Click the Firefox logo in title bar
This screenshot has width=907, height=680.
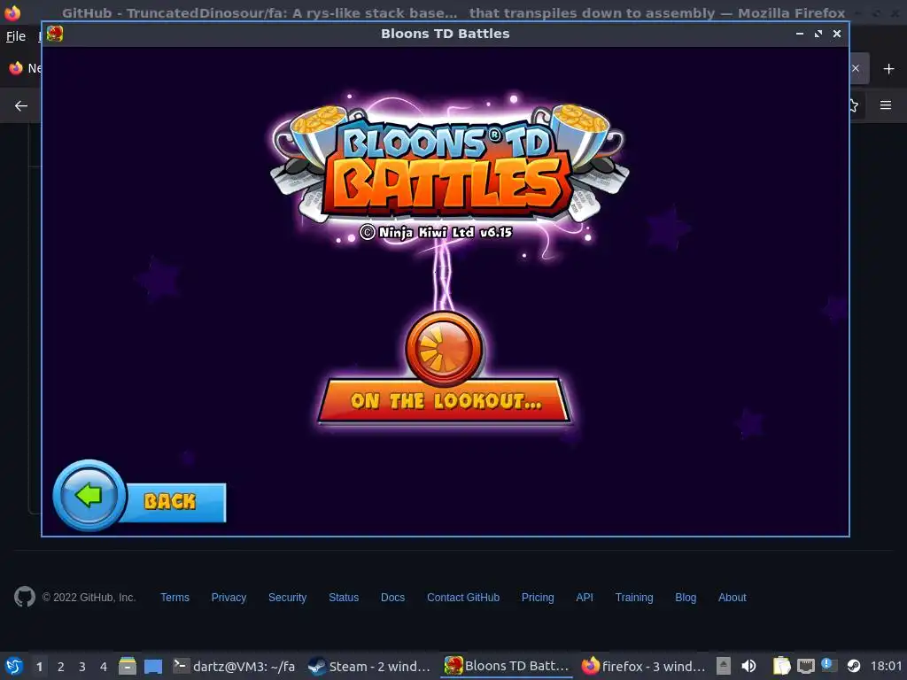(x=12, y=12)
